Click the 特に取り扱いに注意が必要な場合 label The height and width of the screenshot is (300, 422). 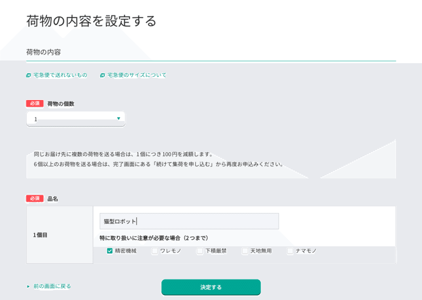[x=154, y=238]
